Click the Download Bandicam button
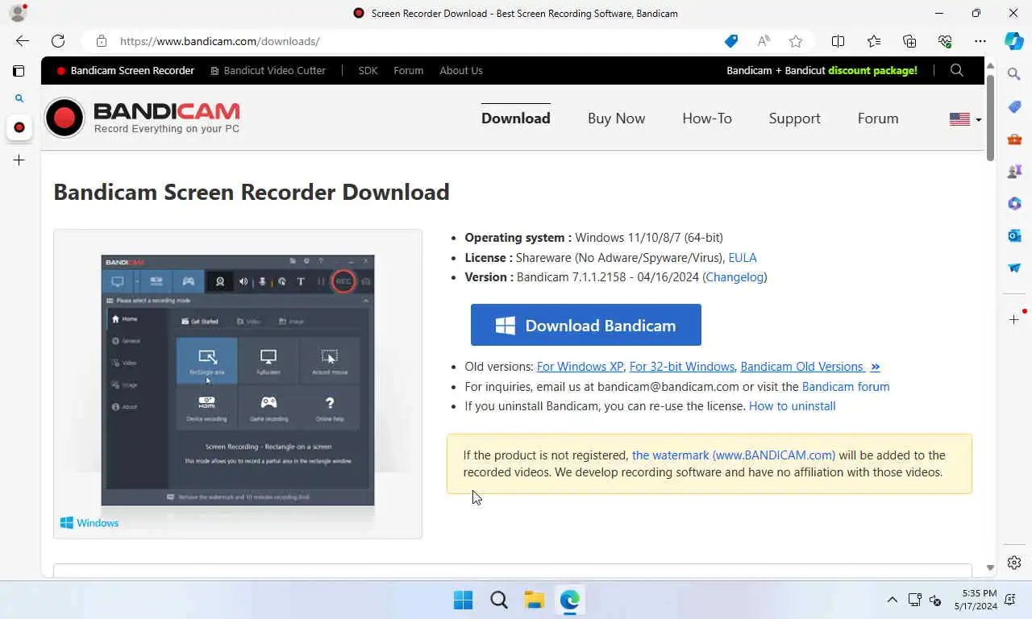 (586, 325)
